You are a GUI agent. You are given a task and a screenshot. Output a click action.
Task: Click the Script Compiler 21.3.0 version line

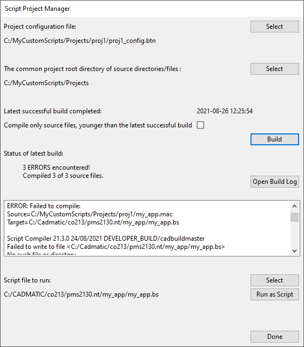point(105,239)
